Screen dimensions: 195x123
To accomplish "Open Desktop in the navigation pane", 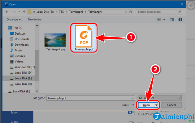I will [17, 33].
